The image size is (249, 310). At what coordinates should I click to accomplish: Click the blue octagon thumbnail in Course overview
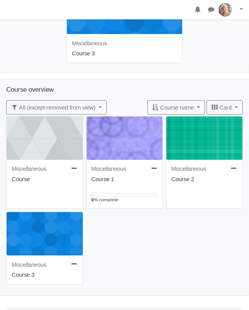coord(44,234)
